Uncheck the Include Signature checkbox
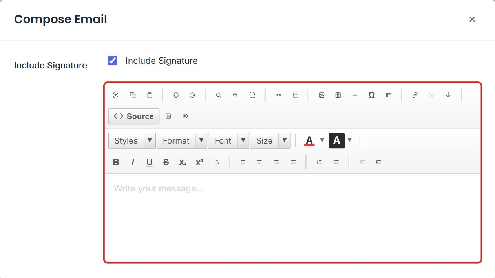The width and height of the screenshot is (495, 278). tap(112, 61)
